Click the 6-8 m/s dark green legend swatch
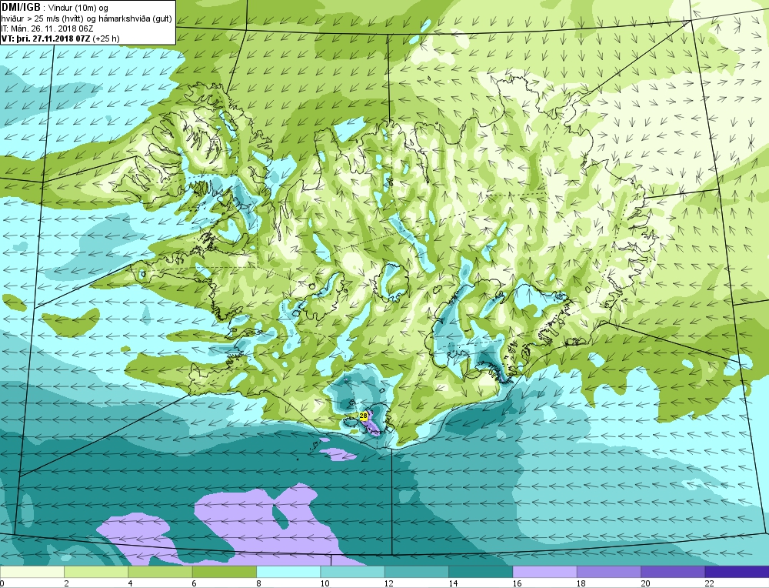The height and width of the screenshot is (588, 769). (224, 572)
